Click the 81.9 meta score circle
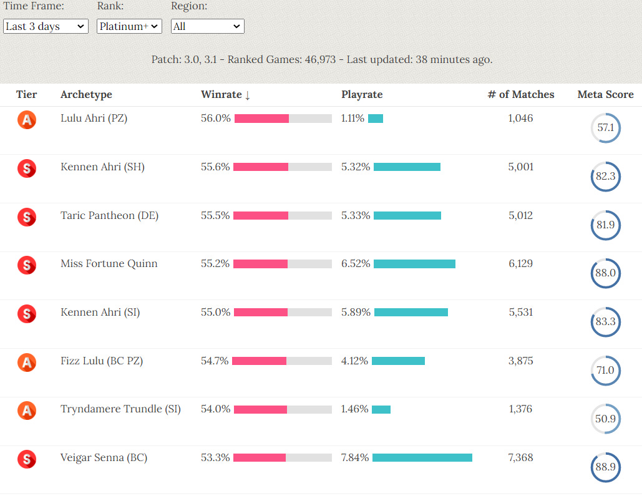The width and height of the screenshot is (642, 496). pyautogui.click(x=606, y=225)
